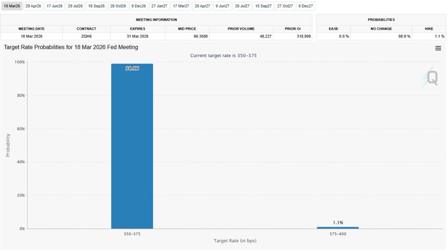Select the 9 Jun27 meeting tab

223,6
